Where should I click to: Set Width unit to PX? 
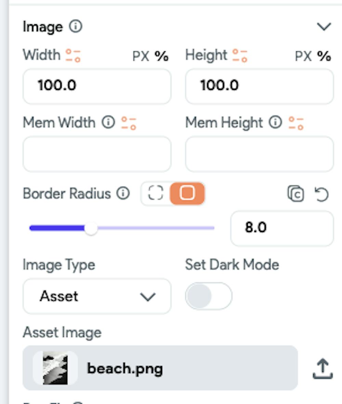click(x=141, y=56)
